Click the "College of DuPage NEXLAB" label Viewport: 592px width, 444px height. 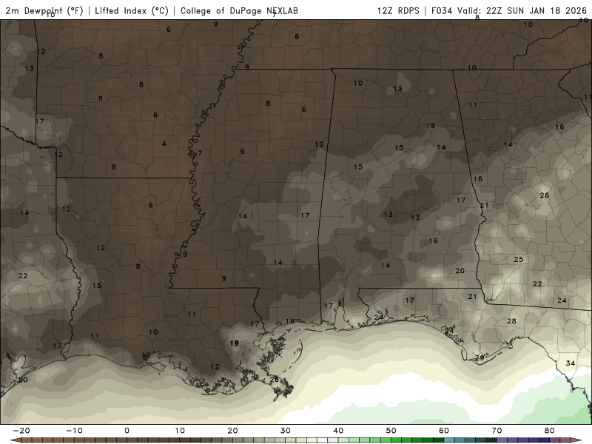239,11
